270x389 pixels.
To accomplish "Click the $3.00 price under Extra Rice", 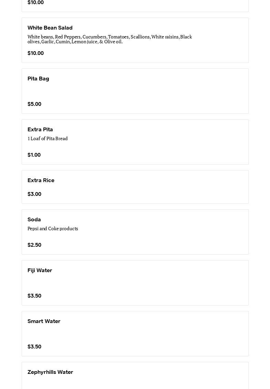I will (34, 194).
